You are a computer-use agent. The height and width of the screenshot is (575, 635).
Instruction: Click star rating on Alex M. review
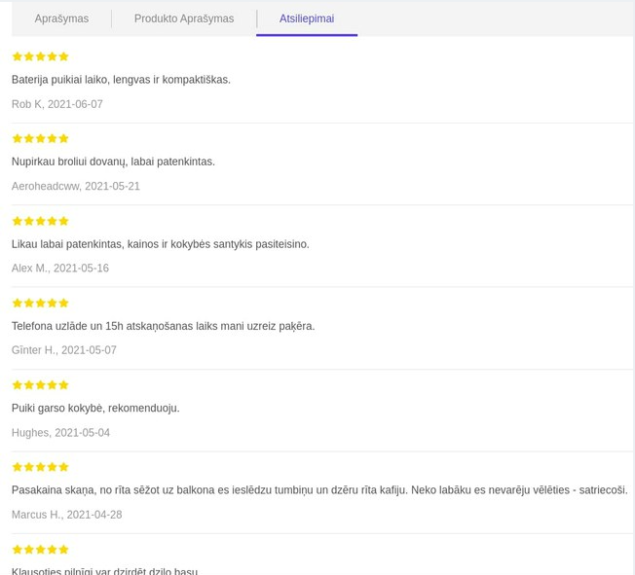tap(40, 221)
